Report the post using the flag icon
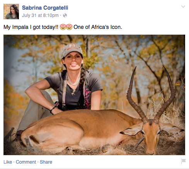The width and height of the screenshot is (189, 169). [183, 161]
